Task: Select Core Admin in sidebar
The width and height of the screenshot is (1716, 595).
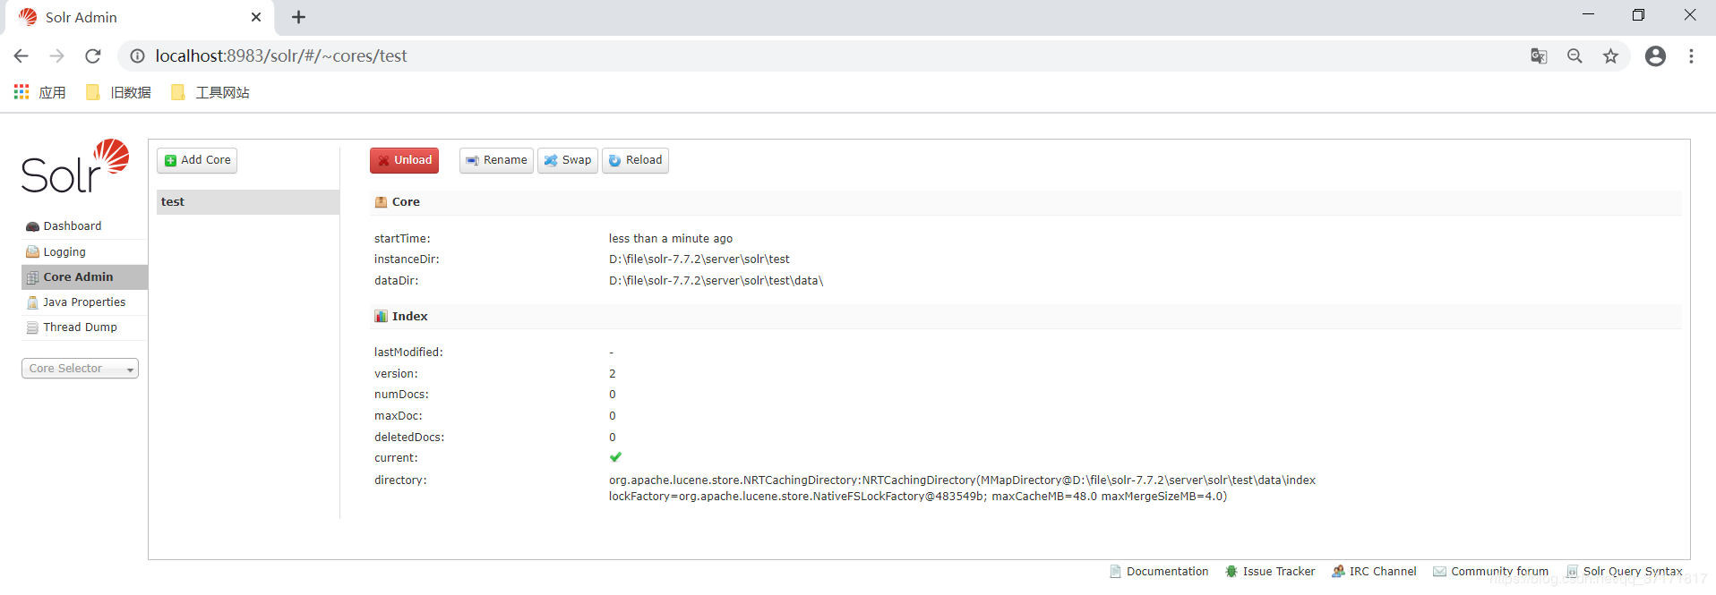Action: click(84, 277)
